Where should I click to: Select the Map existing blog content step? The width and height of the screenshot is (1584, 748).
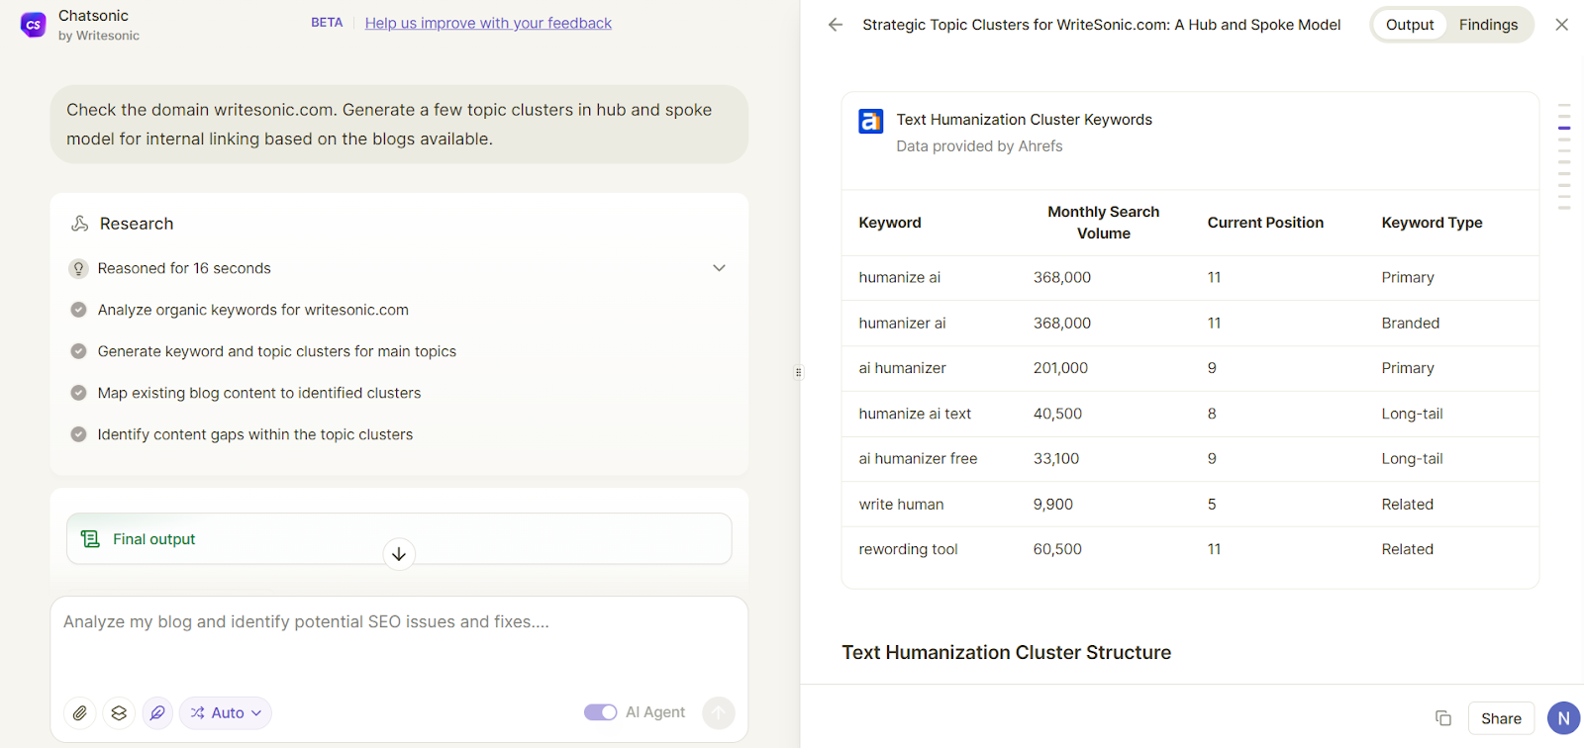tap(258, 393)
